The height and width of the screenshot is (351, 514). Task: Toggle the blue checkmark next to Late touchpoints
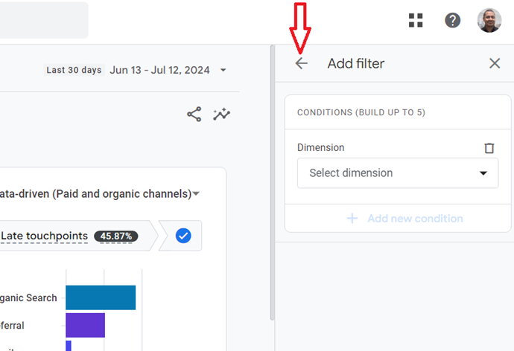(183, 236)
